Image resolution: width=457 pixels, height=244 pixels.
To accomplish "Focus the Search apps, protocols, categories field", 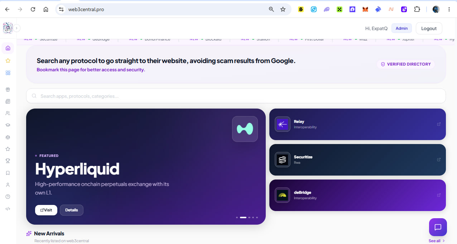I will (x=236, y=96).
